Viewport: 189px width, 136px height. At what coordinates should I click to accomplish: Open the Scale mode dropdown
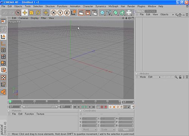(x=108, y=130)
